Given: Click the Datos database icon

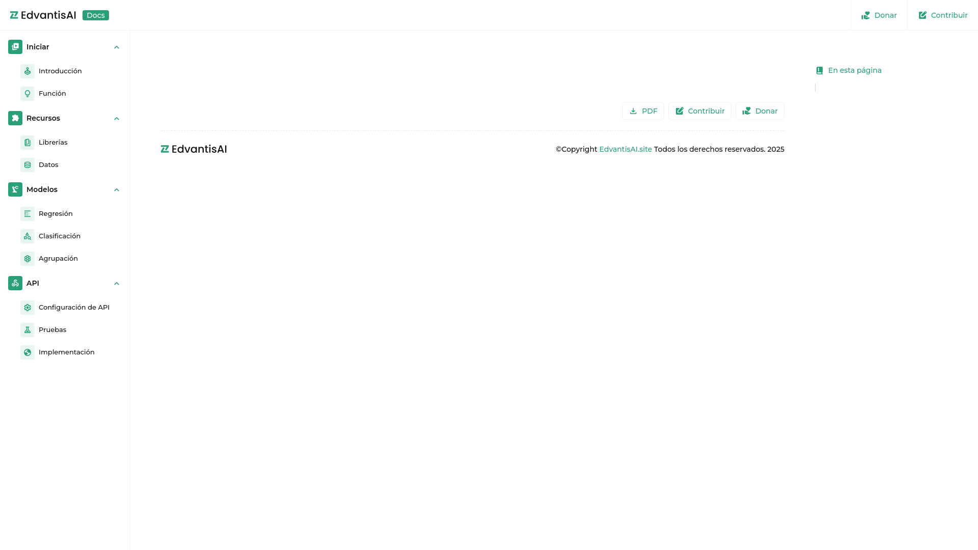Looking at the screenshot, I should (28, 165).
